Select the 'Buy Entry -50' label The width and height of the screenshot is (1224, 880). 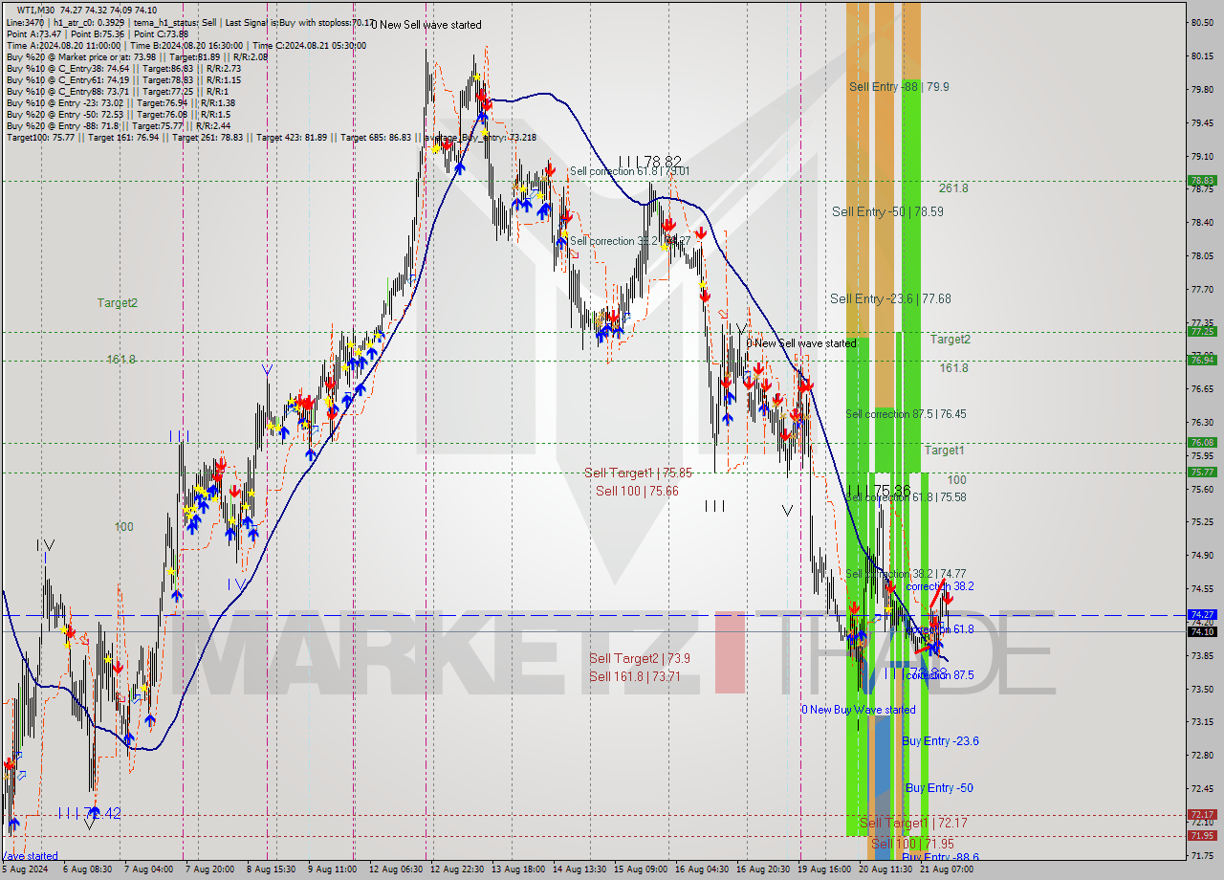click(939, 788)
